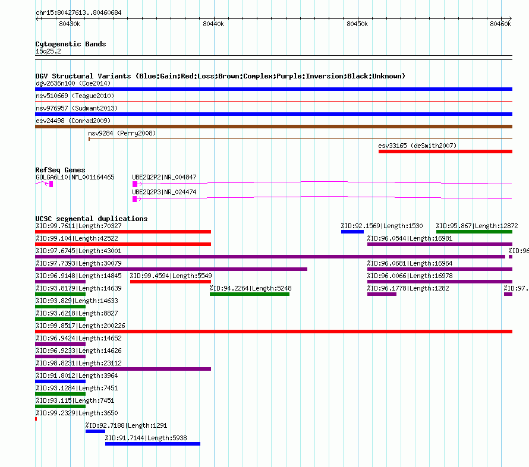The width and height of the screenshot is (529, 467).
Task: Click the 80440k ruler tick label
Action: [213, 24]
